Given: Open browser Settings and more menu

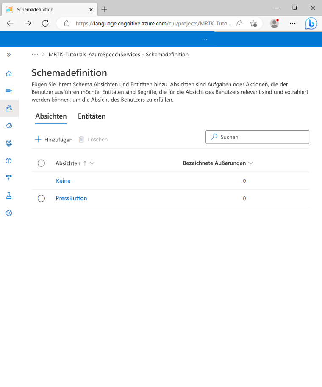Looking at the screenshot, I should 293,23.
